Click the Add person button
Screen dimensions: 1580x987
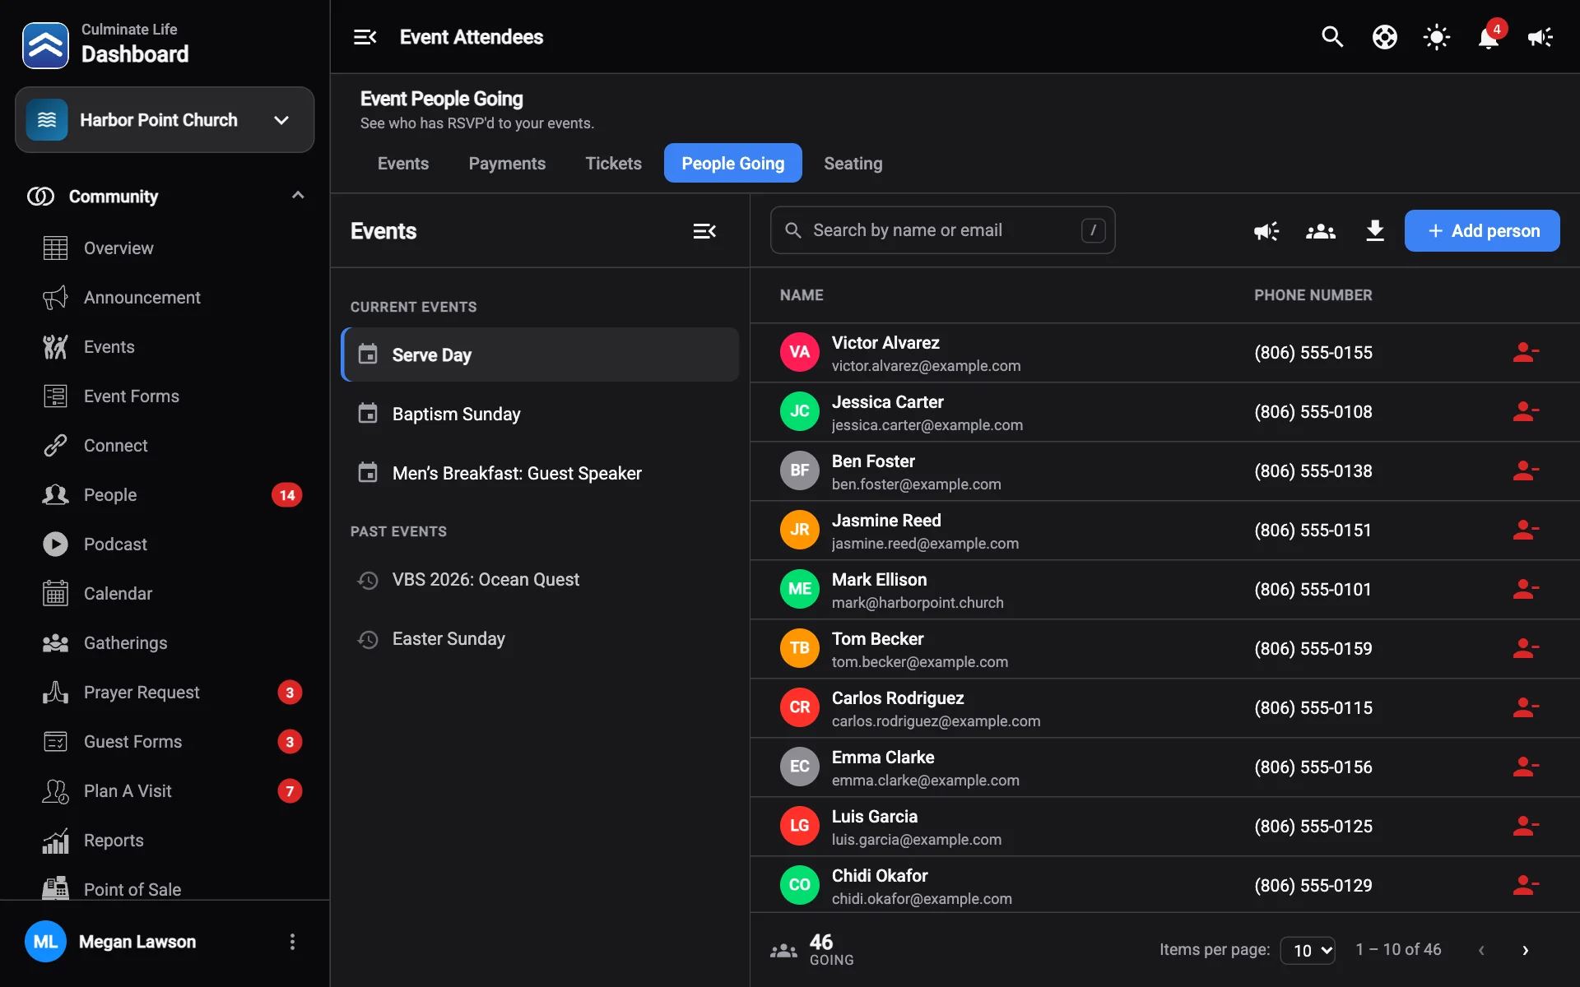tap(1482, 231)
